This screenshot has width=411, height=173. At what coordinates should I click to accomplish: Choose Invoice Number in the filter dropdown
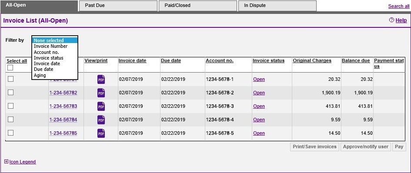50,46
